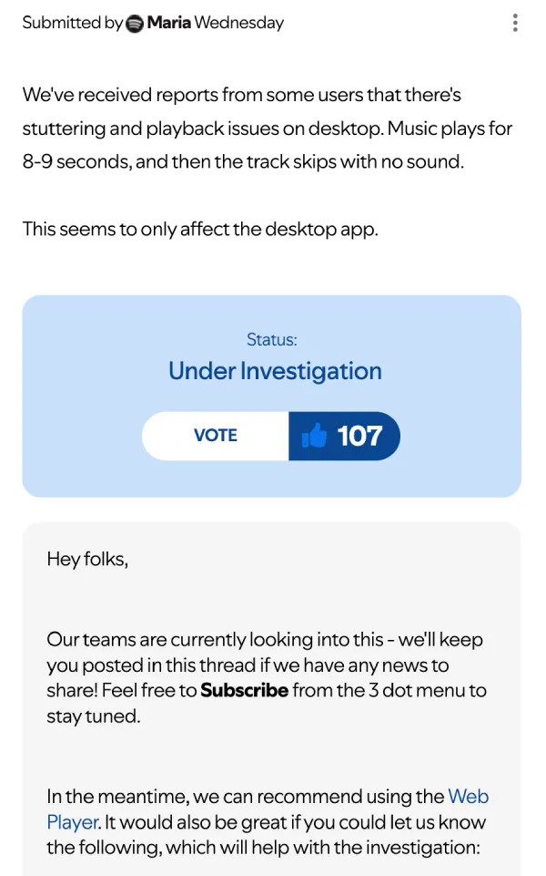The width and height of the screenshot is (546, 876).
Task: Open the Web Player link
Action: pos(468,797)
